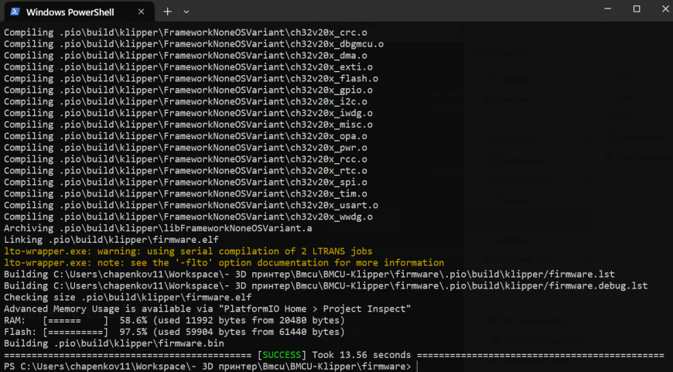Viewport: 673px width, 372px height.
Task: Click the ch32v20x_gpio.o compile line
Action: [188, 90]
